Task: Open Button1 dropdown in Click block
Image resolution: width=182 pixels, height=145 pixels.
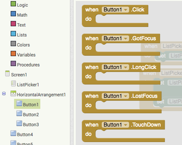Action: coord(125,10)
